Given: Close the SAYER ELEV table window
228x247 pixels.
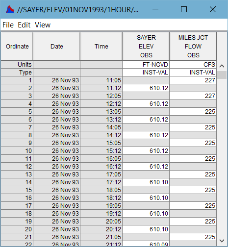Looking at the screenshot, I should (213, 9).
